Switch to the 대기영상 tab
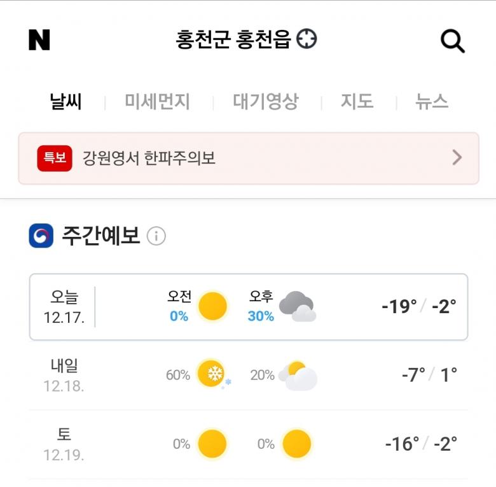The width and height of the screenshot is (496, 487). (x=266, y=102)
